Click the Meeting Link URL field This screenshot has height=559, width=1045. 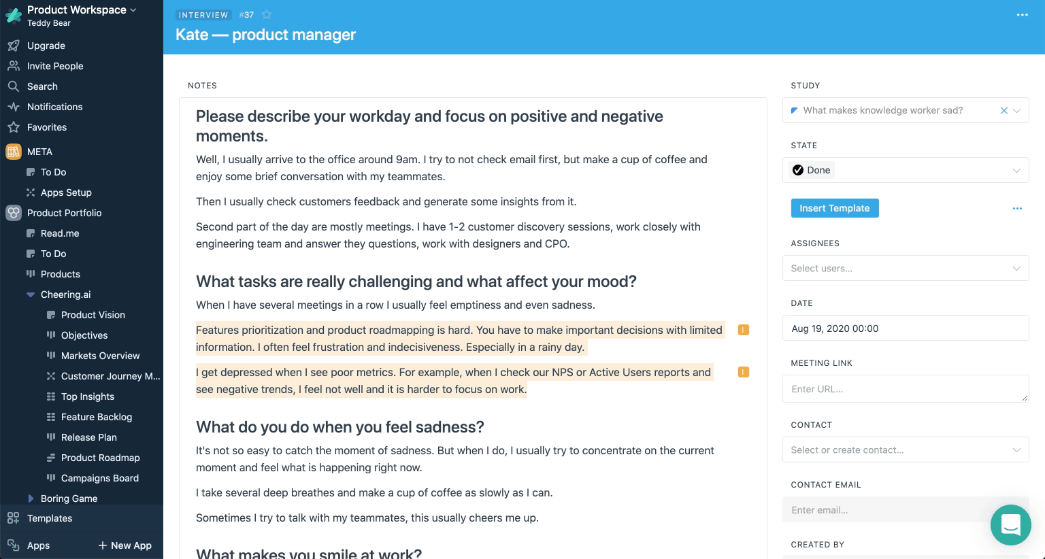(905, 389)
